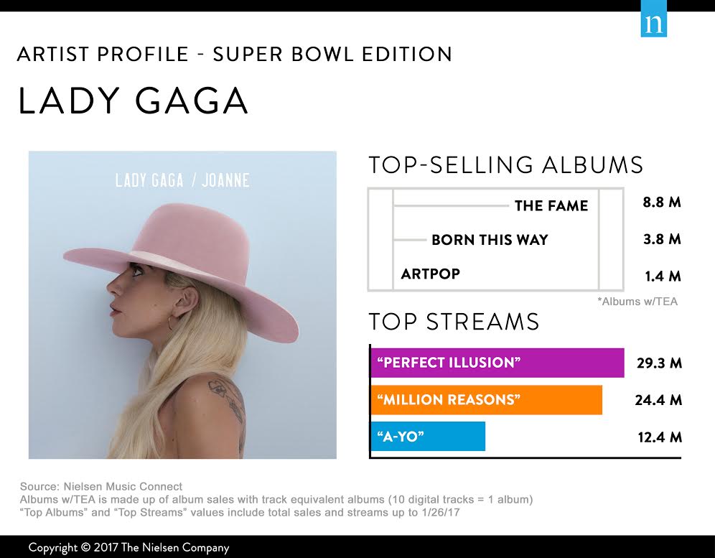Click the 8.8 M sales value
The image size is (715, 558).
point(662,202)
